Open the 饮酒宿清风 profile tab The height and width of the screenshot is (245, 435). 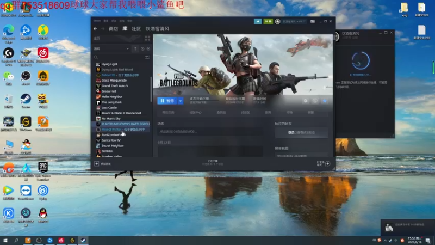pyautogui.click(x=157, y=29)
